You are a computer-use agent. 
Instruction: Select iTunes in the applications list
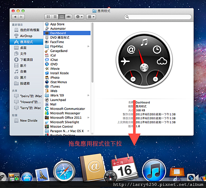tap(67, 87)
